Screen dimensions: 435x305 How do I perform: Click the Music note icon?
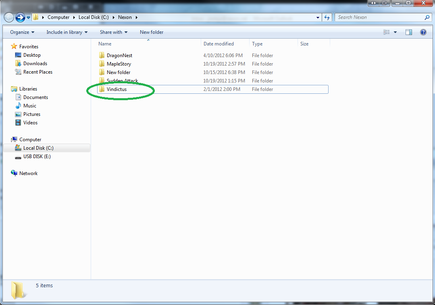(x=18, y=105)
